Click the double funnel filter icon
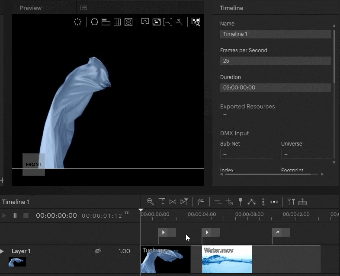The width and height of the screenshot is (340, 276). pos(291,202)
